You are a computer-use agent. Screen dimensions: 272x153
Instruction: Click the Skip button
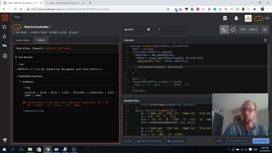coord(128,141)
